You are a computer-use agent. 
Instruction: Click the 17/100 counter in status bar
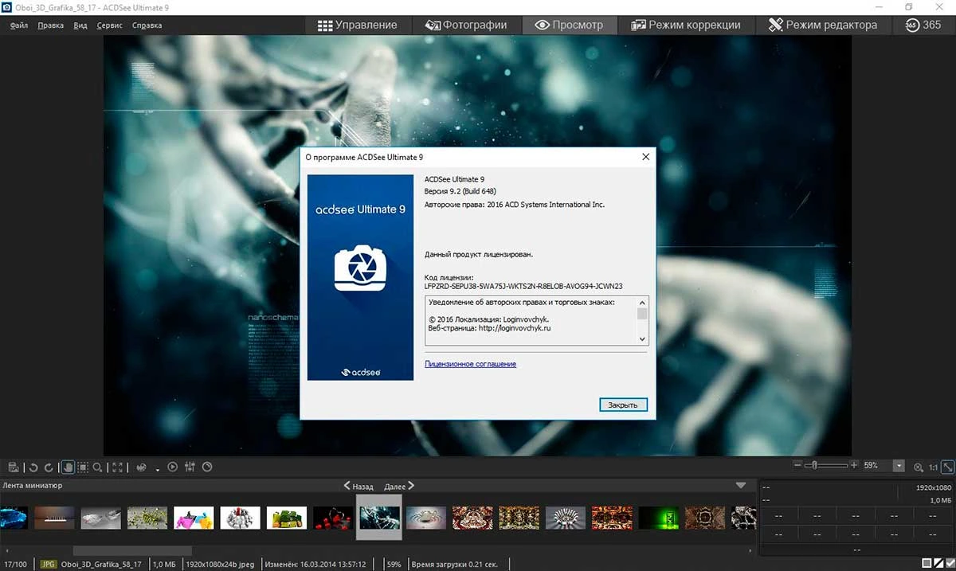[x=14, y=564]
